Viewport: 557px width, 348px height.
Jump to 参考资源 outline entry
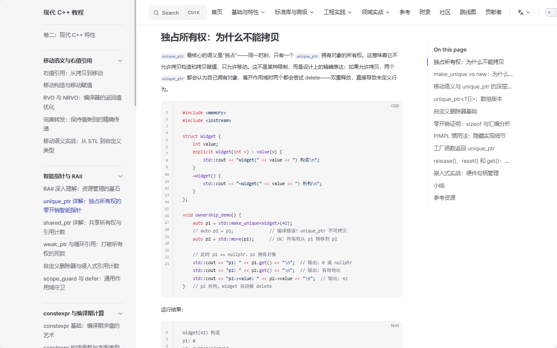click(444, 198)
